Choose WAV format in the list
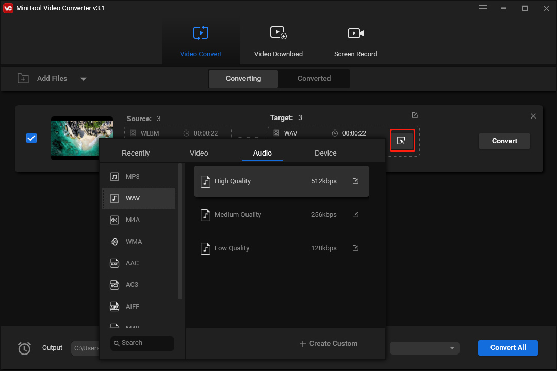 point(139,198)
